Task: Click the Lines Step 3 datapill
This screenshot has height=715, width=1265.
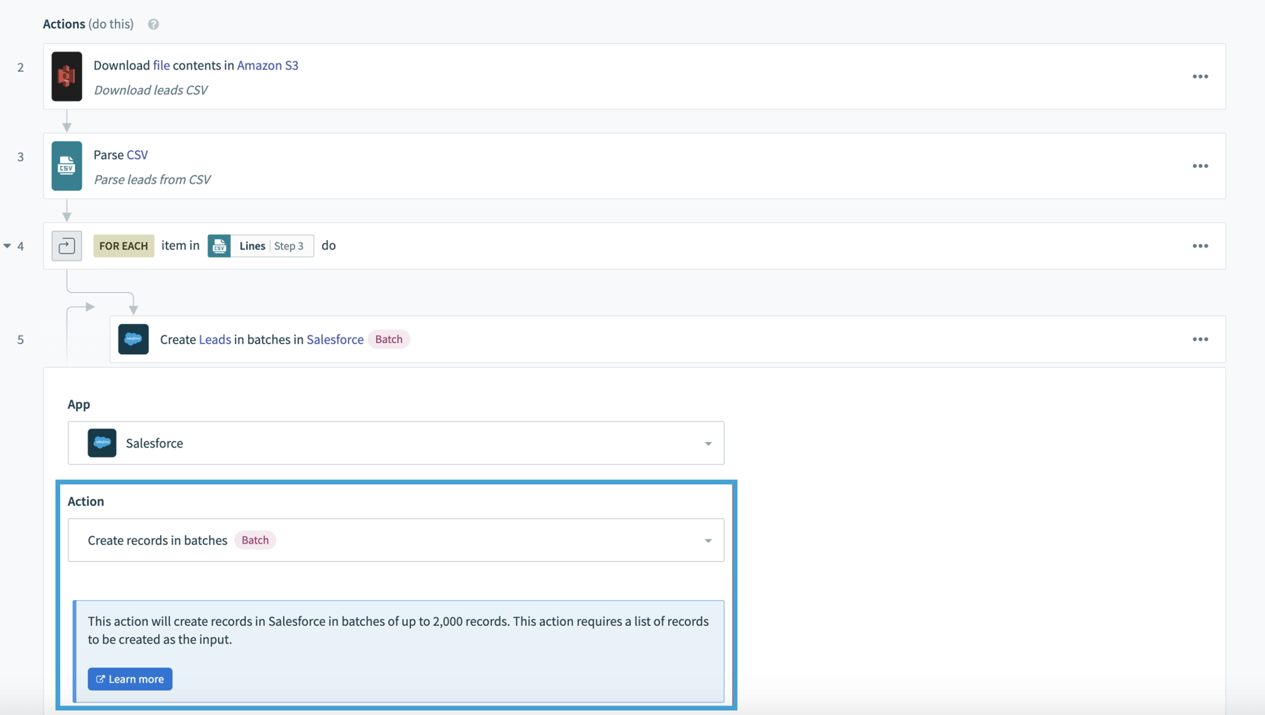Action: tap(260, 246)
